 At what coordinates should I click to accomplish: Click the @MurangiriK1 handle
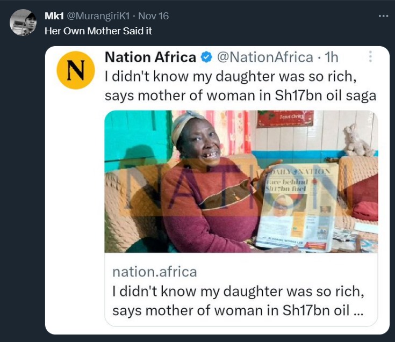(x=100, y=16)
